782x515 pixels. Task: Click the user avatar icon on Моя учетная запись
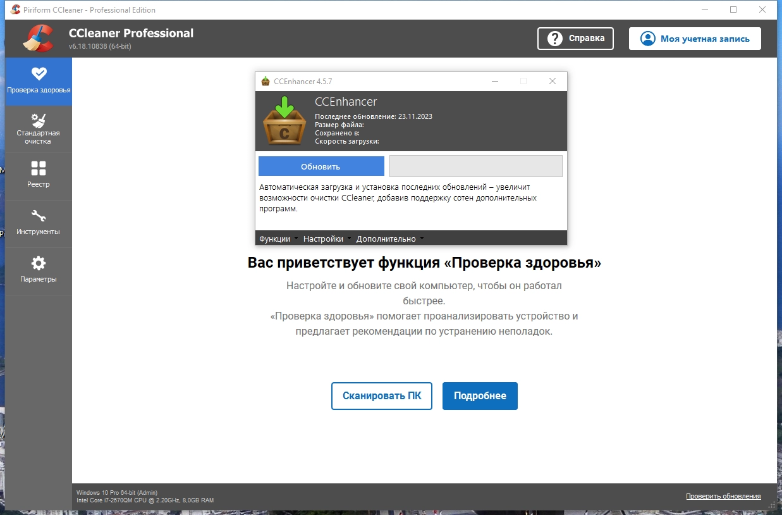pyautogui.click(x=647, y=39)
